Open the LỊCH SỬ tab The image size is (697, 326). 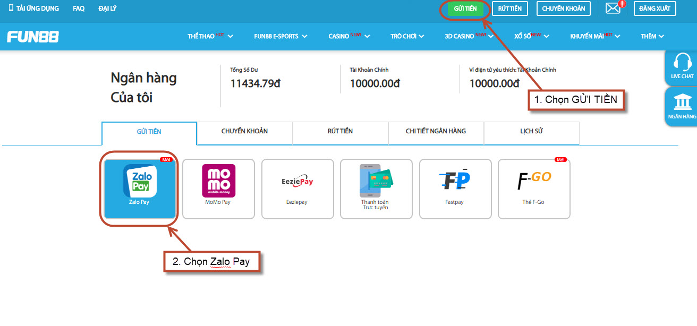[531, 133]
